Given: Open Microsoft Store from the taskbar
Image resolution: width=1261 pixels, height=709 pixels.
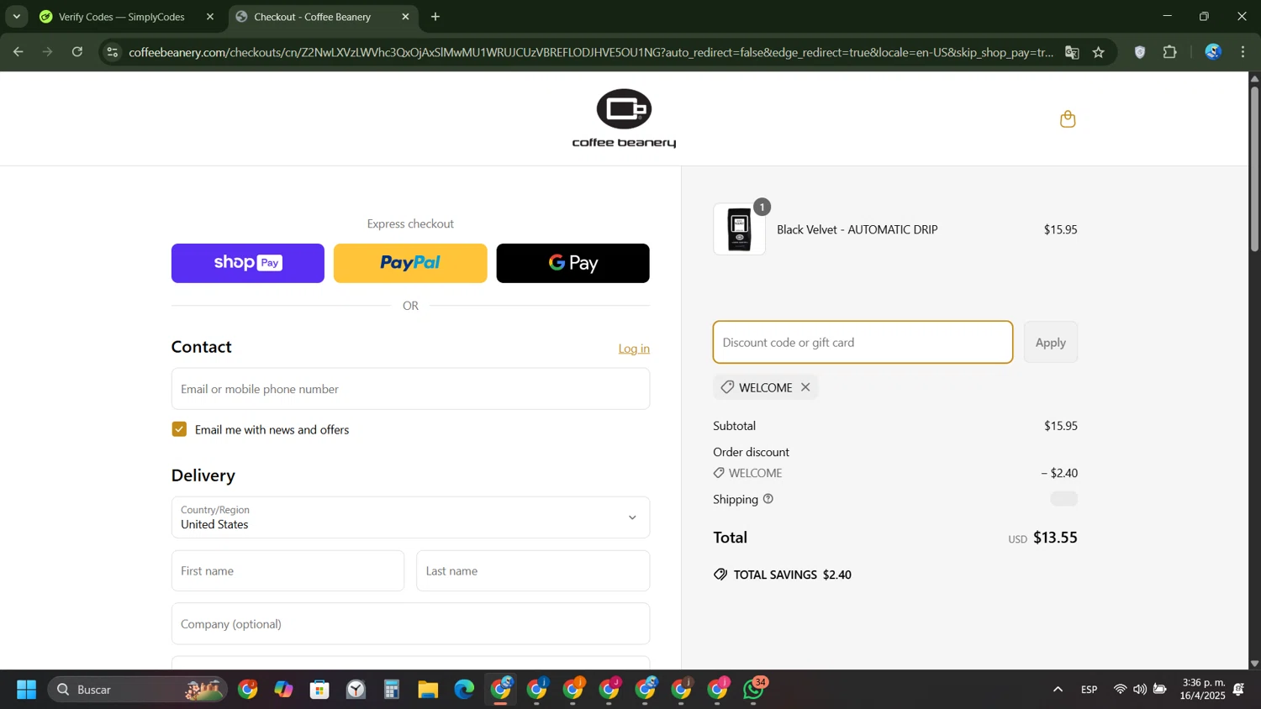Looking at the screenshot, I should pos(319,690).
